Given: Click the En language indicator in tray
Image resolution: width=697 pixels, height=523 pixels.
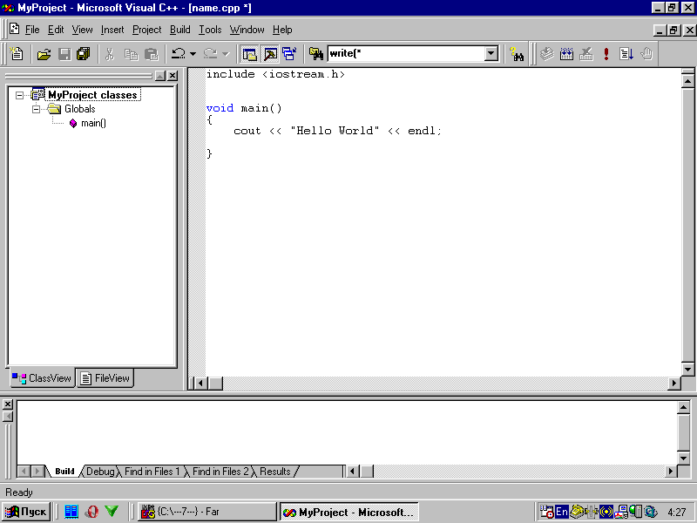Looking at the screenshot, I should tap(562, 512).
